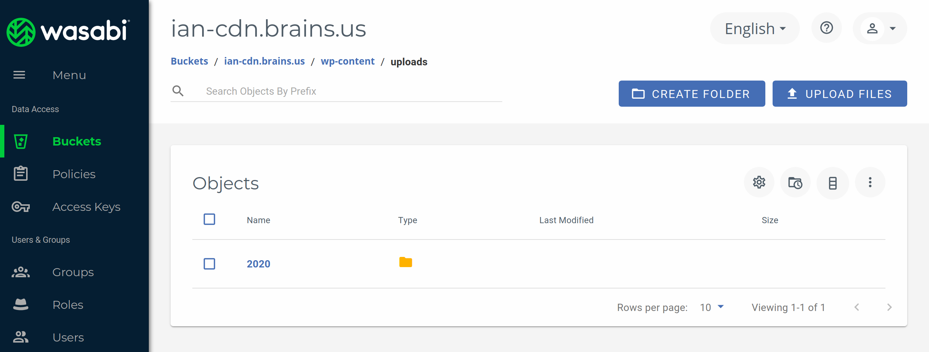Check the box next to 2020 folder

(209, 264)
